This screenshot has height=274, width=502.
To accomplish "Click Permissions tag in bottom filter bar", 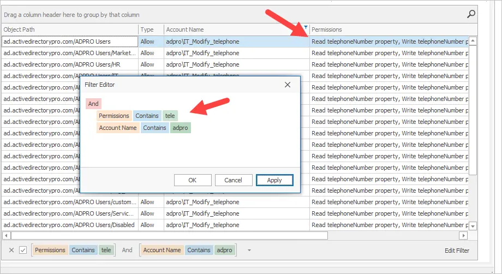I will pyautogui.click(x=50, y=250).
